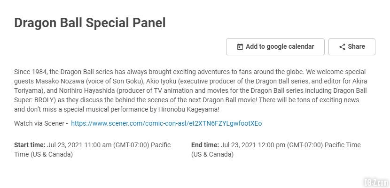Click the 'Jul 23, 2021 11:00 am' start value
Image resolution: width=390 pixels, height=188 pixels.
(x=79, y=145)
